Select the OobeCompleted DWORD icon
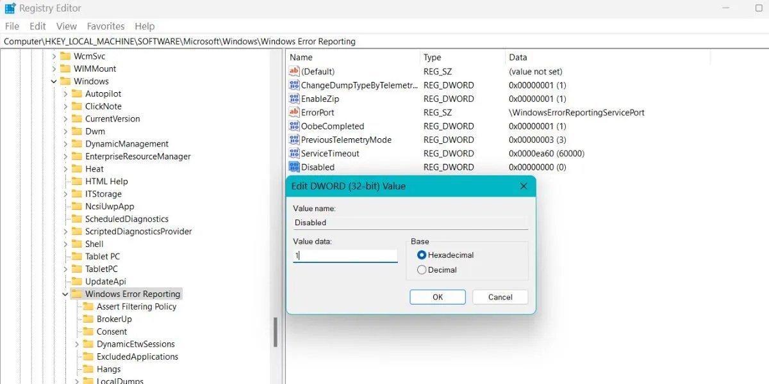This screenshot has height=384, width=769. [293, 126]
